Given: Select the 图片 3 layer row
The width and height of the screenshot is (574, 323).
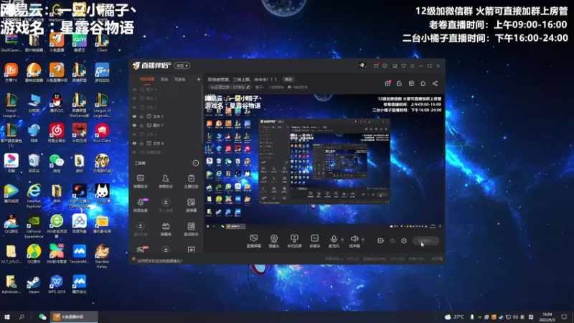Looking at the screenshot, I should tap(166, 98).
